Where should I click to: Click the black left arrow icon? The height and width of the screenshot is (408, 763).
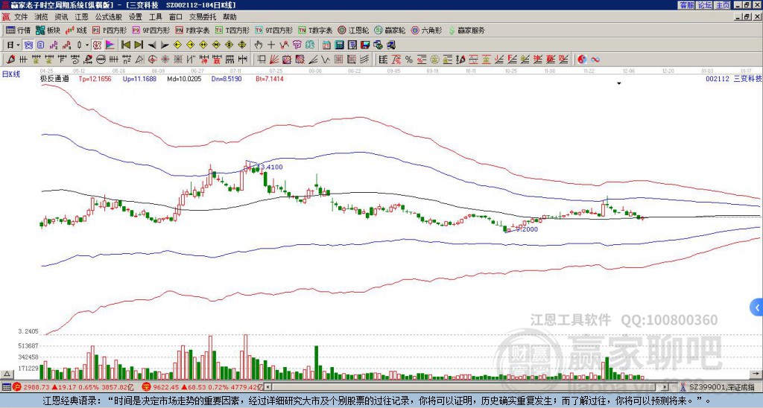(x=152, y=45)
